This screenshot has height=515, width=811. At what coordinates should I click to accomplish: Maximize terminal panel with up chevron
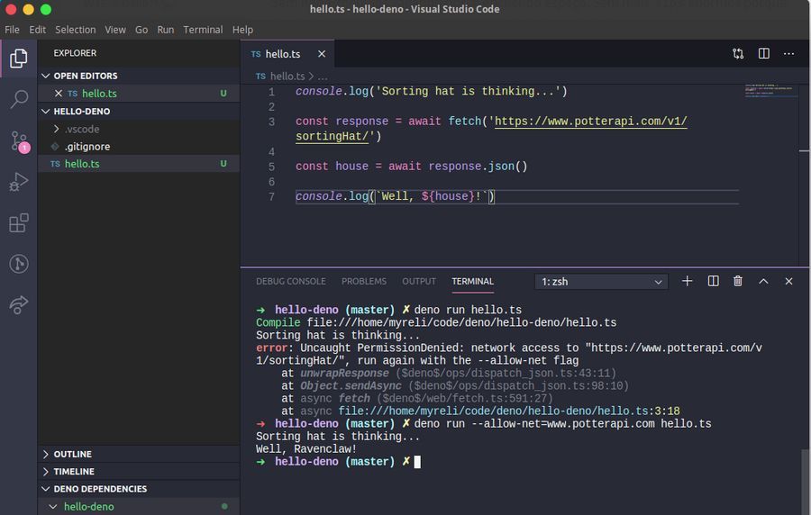(763, 281)
